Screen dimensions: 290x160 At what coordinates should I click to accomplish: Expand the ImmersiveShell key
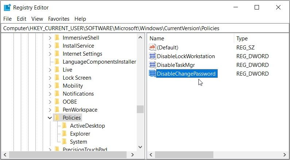[50, 38]
